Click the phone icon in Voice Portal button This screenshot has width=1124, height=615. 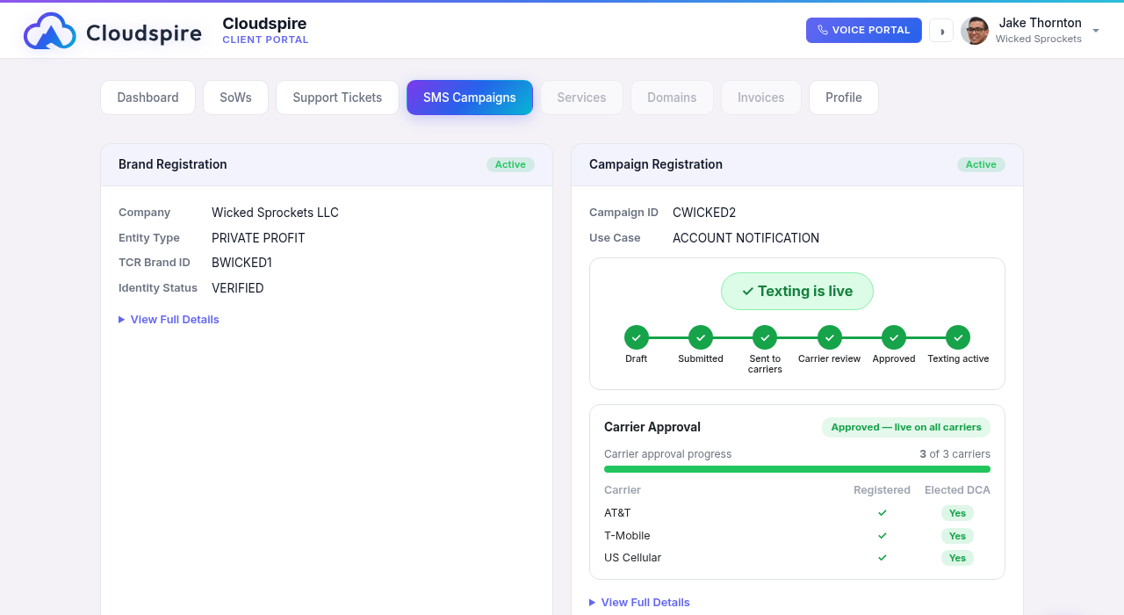tap(823, 30)
